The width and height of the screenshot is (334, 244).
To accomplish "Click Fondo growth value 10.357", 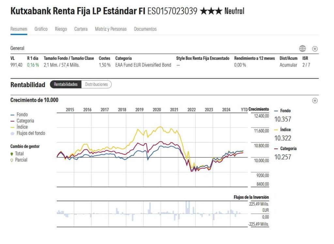I will 283,119.
